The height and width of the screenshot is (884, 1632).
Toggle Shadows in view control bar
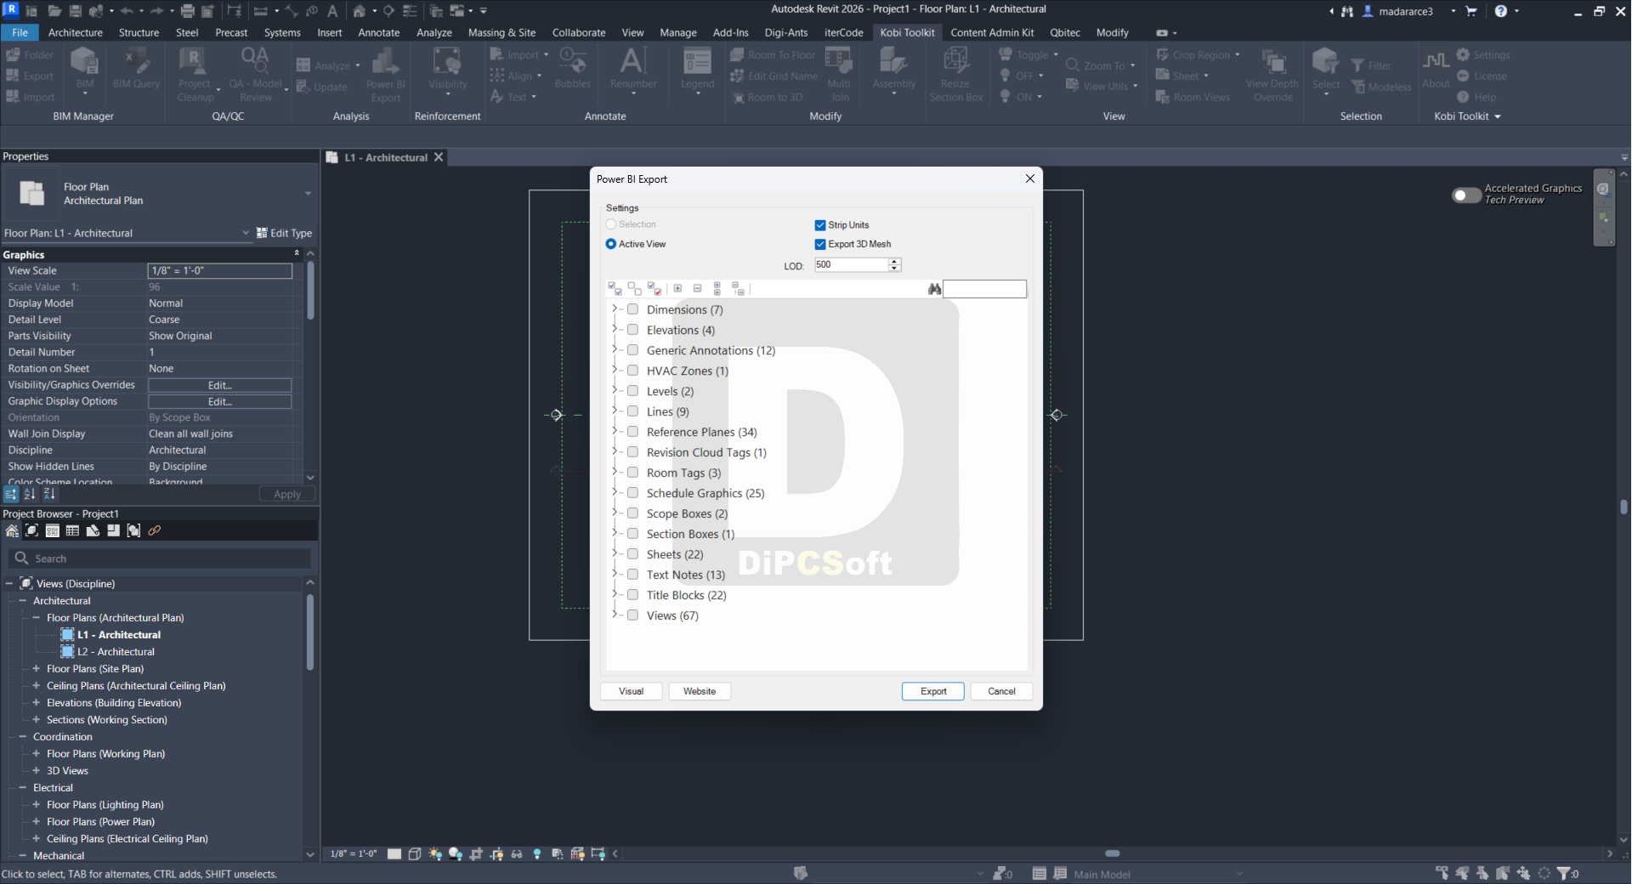[456, 853]
